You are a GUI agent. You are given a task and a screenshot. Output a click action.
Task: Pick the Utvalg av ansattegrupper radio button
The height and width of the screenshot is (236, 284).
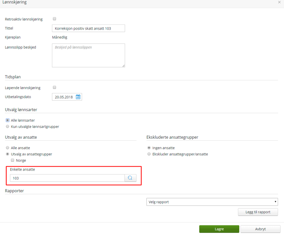[x=8, y=154]
